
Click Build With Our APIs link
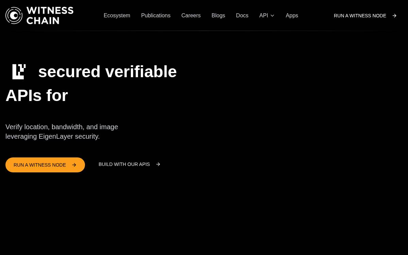tap(129, 164)
